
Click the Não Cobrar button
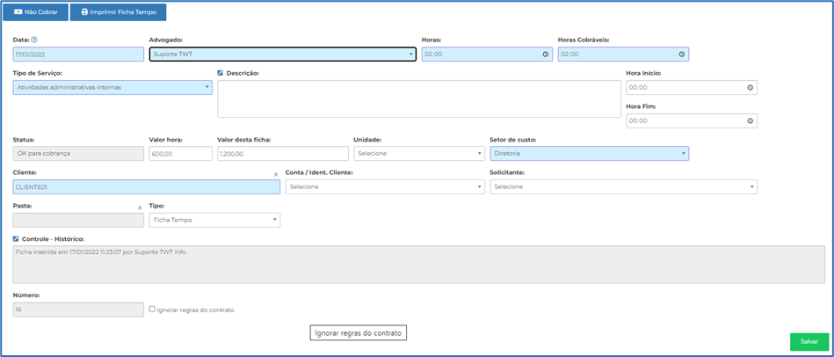pyautogui.click(x=36, y=11)
